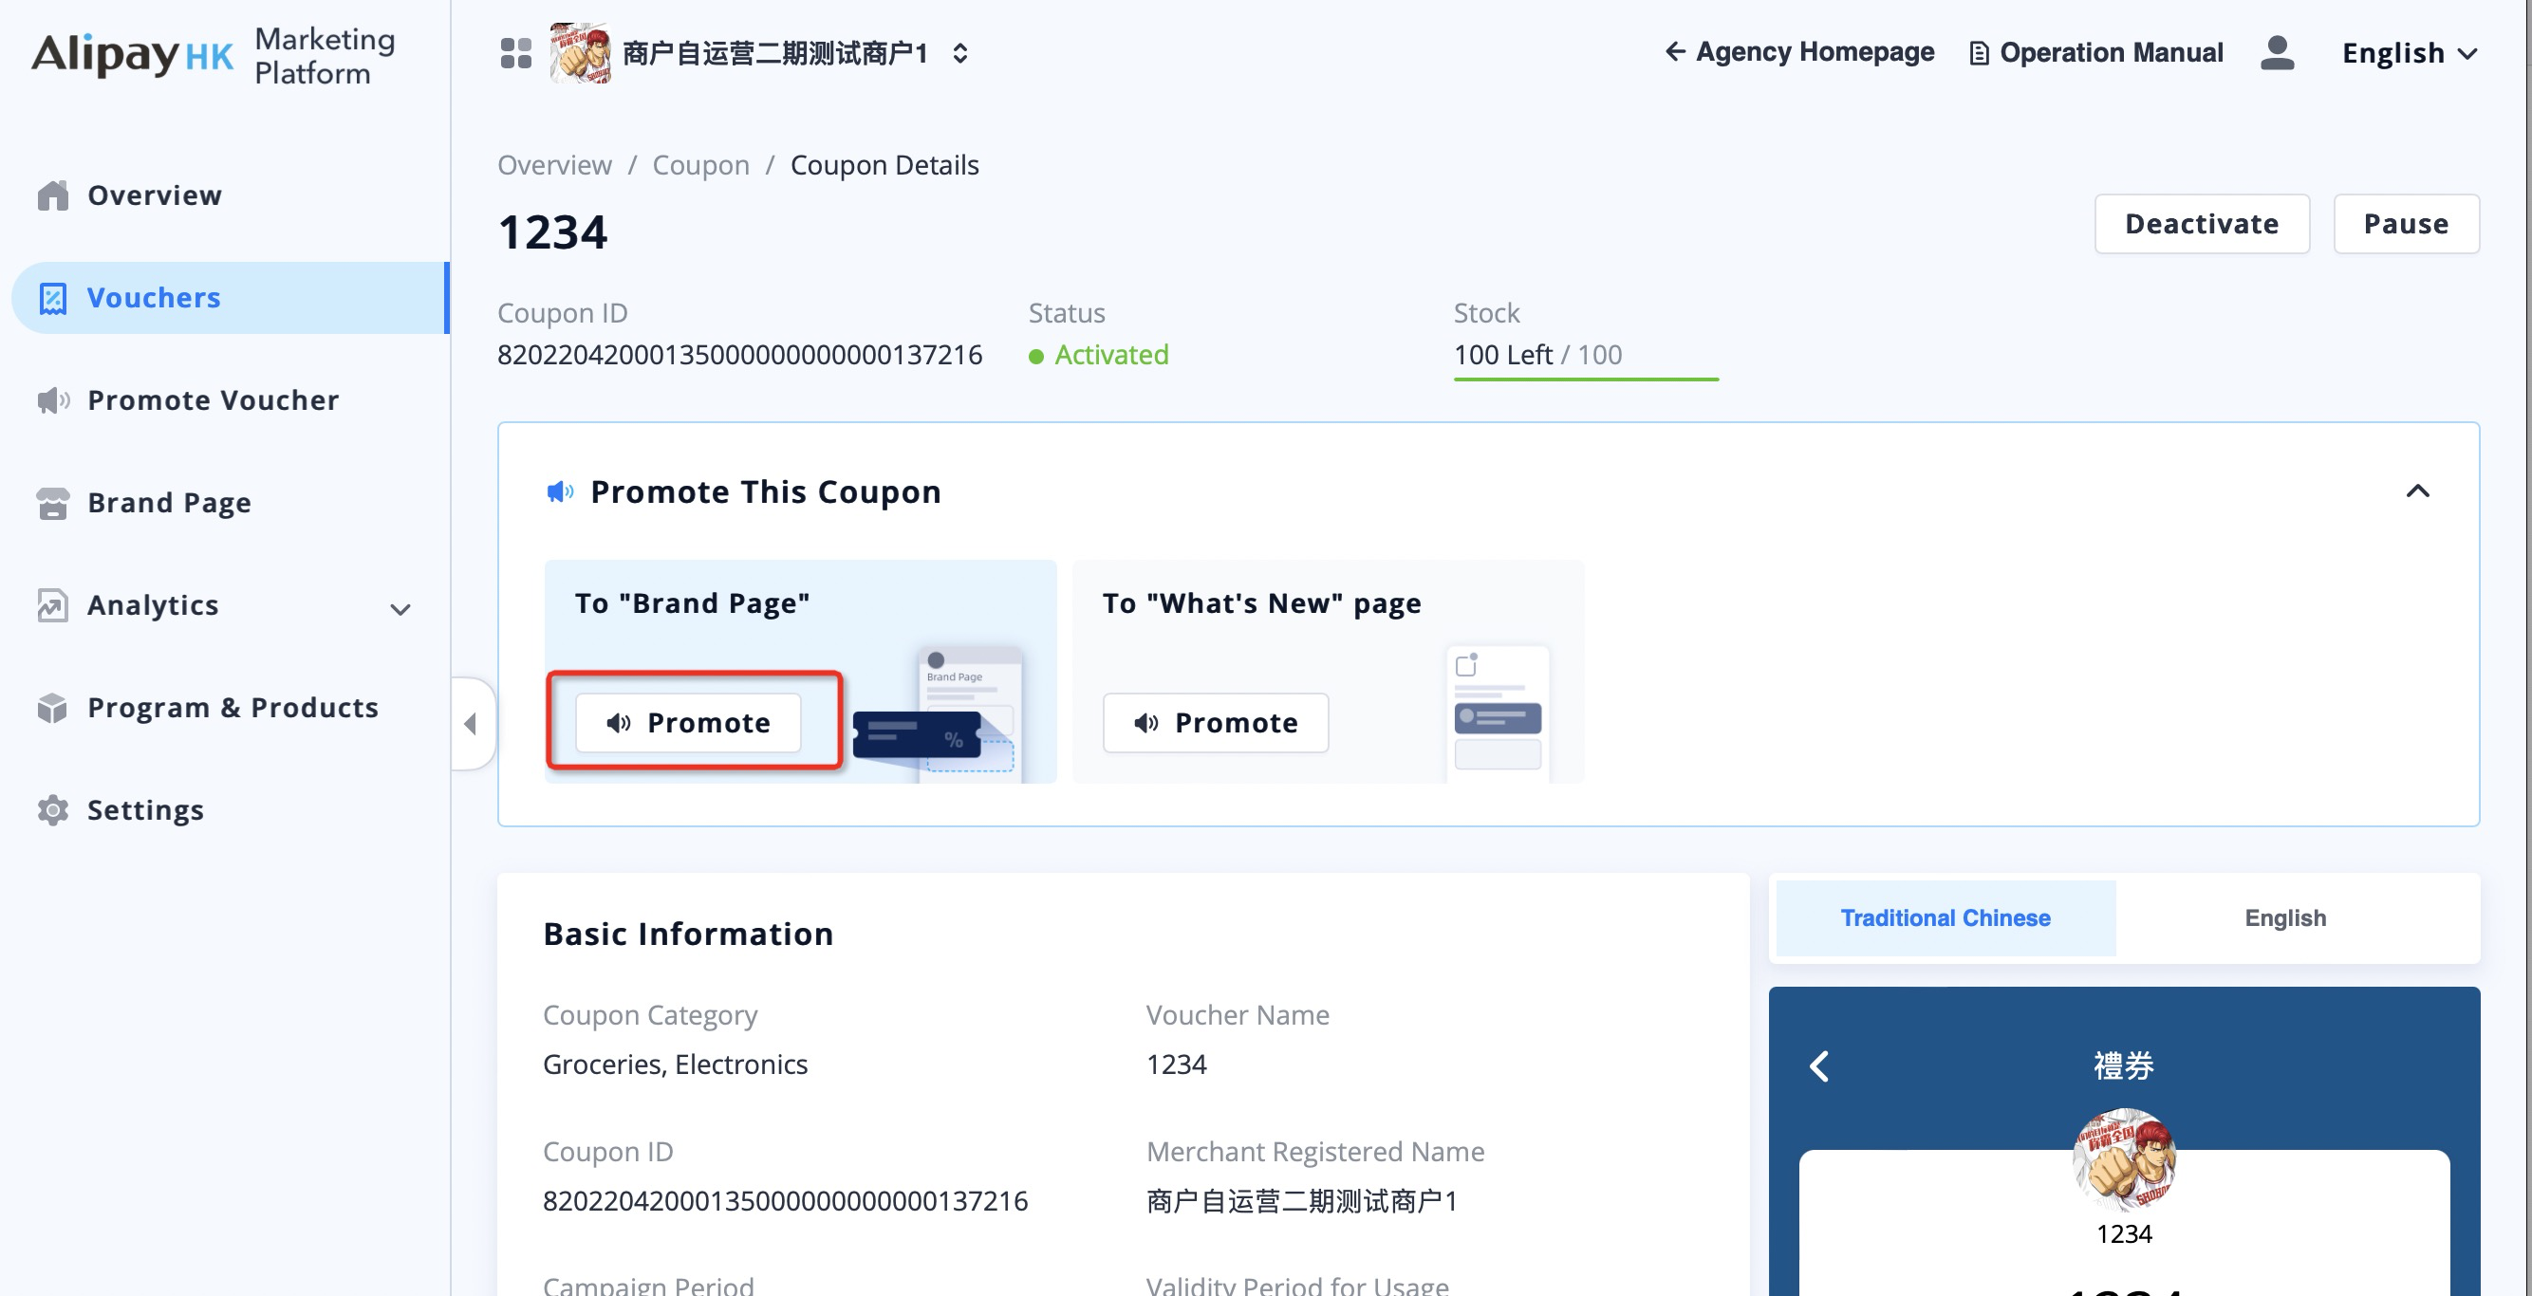Open the merchant account switcher

coord(960,53)
